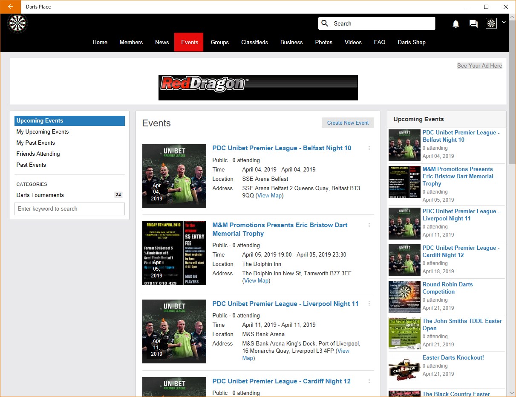The height and width of the screenshot is (397, 516).
Task: Open options menu for Liverpool Night 11 event
Action: click(x=369, y=304)
